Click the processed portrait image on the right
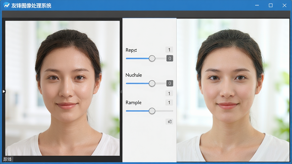This screenshot has height=164, width=292. pyautogui.click(x=233, y=90)
